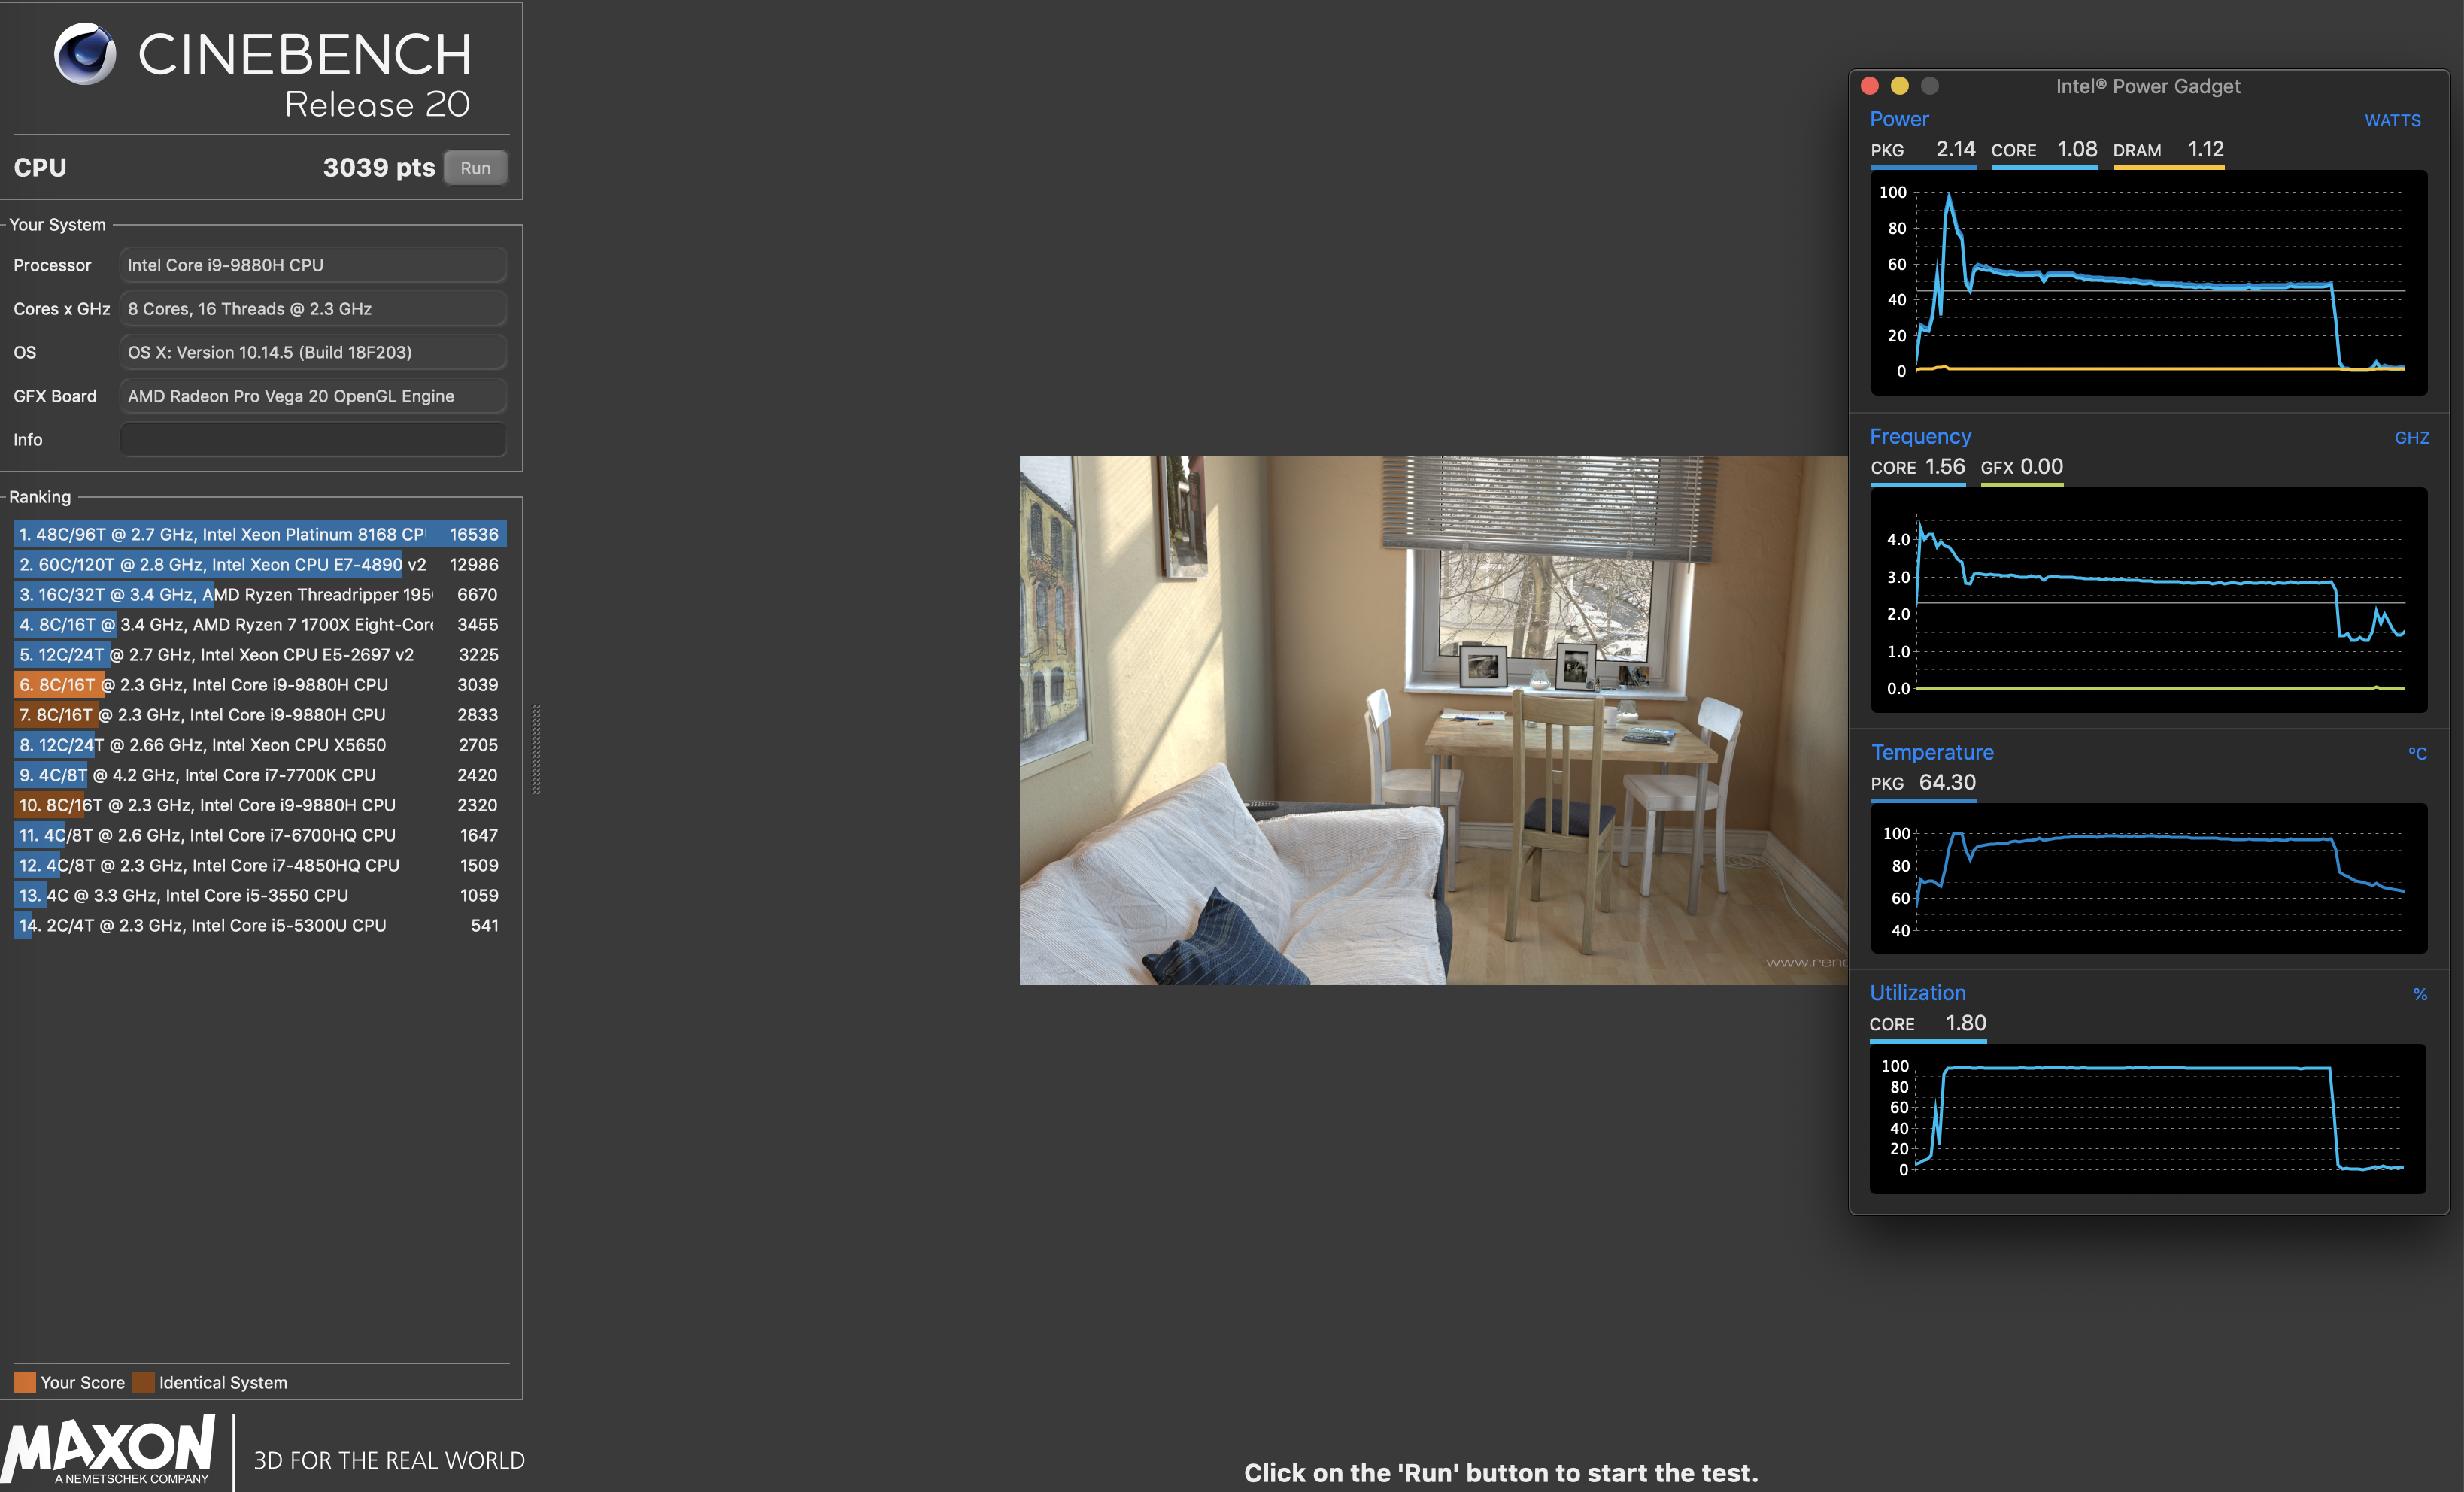Click the orange Your Score legend swatch
Viewport: 2464px width, 1492px height.
point(25,1382)
